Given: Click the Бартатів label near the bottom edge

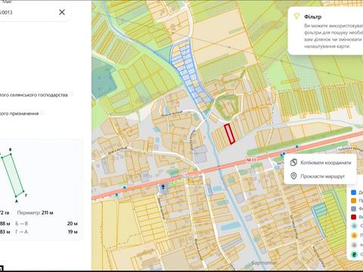Looking at the screenshot, I should [x=264, y=263].
